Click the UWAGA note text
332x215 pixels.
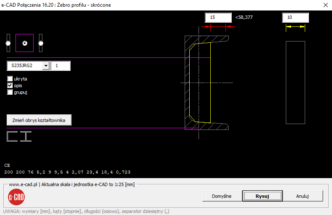click(x=86, y=211)
